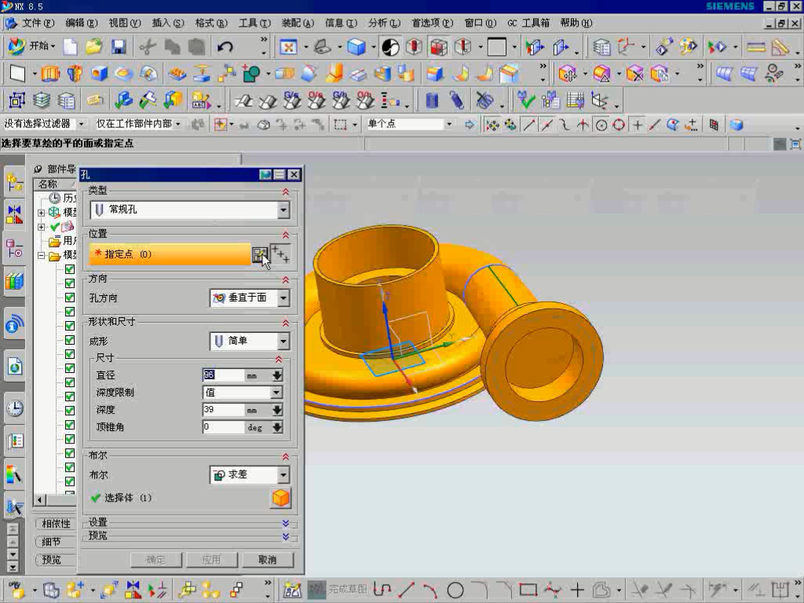Click the Point plus tool in bottom toolbar
Screen dimensions: 804x603
pos(577,590)
